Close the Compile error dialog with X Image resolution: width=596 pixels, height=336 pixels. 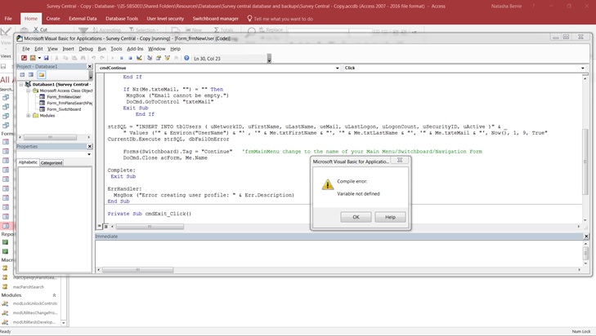tap(400, 160)
